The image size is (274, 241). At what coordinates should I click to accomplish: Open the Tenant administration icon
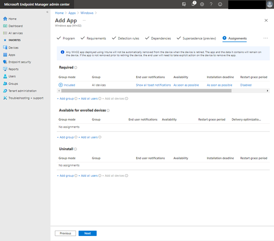pos(5,91)
